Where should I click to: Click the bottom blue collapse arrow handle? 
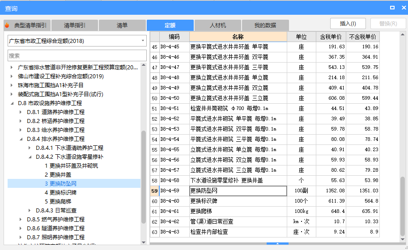pyautogui.click(x=277, y=243)
